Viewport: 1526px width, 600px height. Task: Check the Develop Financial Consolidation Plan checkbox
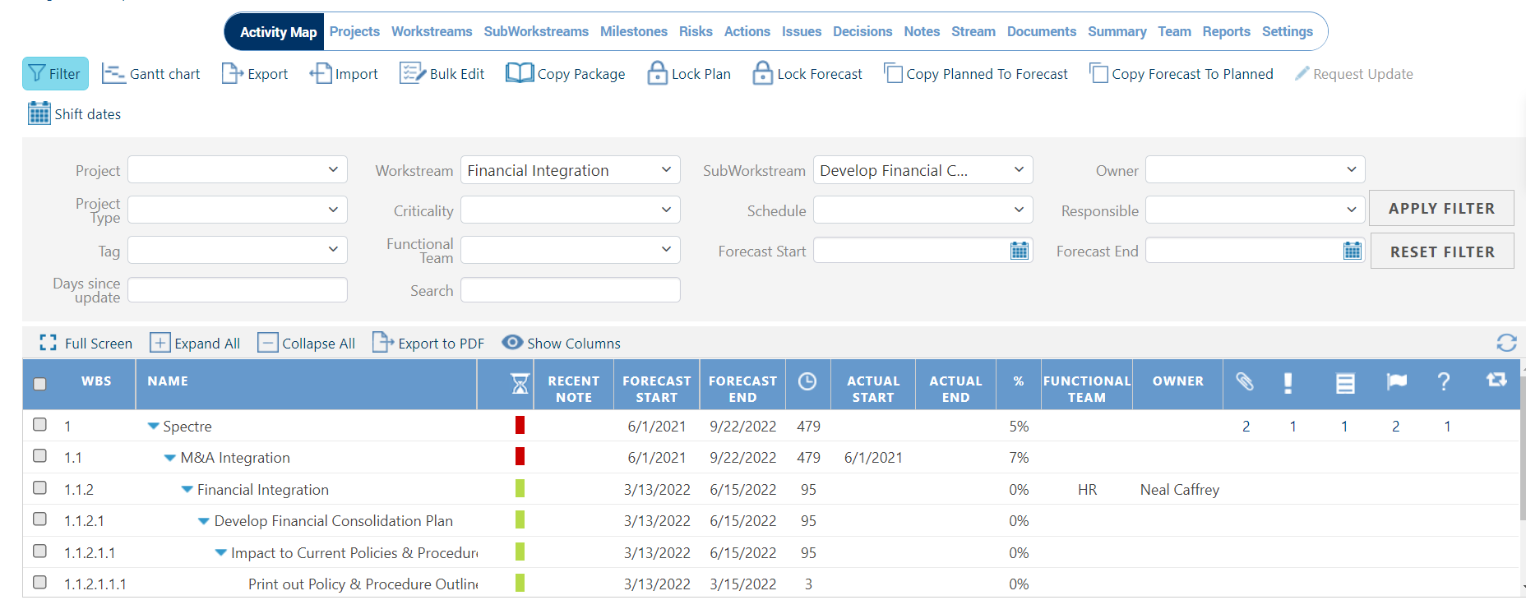39,519
